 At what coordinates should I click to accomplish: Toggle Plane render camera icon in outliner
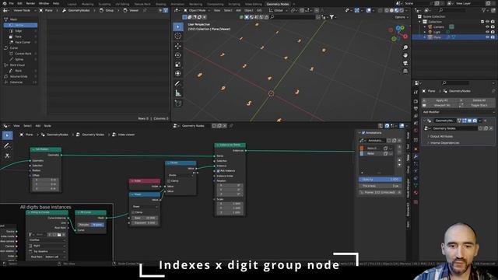click(x=493, y=37)
